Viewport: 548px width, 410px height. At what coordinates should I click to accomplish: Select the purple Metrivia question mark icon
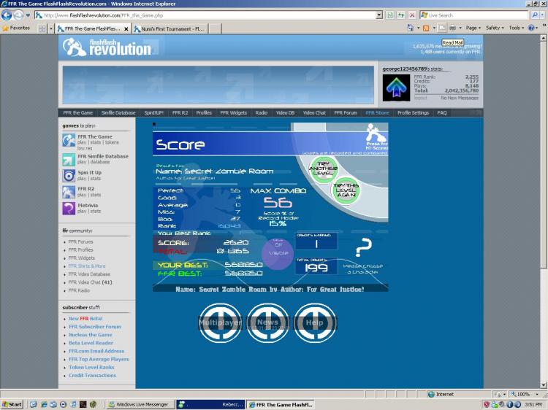point(69,209)
